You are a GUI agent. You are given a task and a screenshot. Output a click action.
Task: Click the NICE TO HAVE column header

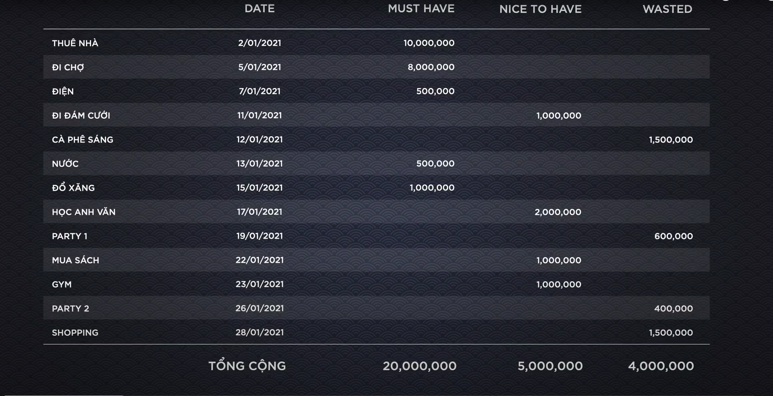tap(540, 9)
